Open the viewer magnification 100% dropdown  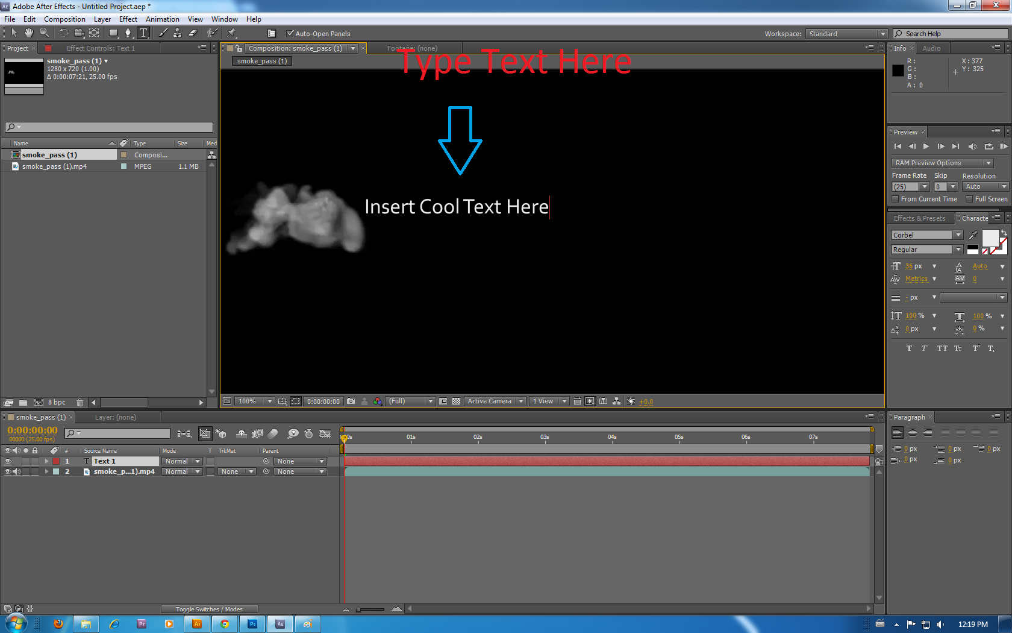click(x=255, y=401)
